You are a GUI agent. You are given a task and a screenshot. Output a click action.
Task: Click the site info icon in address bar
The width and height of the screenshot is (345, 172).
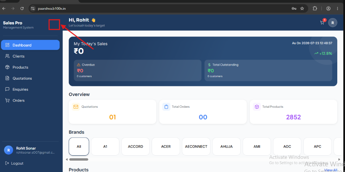click(33, 9)
